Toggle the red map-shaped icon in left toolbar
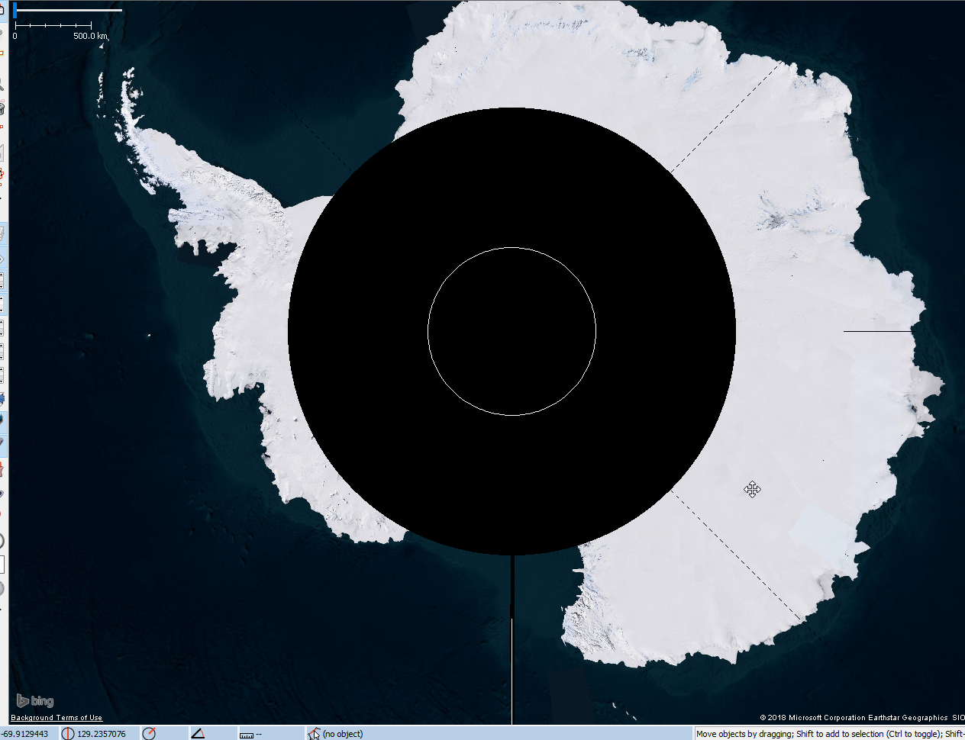The image size is (965, 740). pyautogui.click(x=2, y=468)
